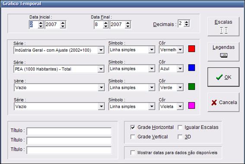
Task: Open Símbolo dropdown in the Violeta row
Action: [152, 106]
